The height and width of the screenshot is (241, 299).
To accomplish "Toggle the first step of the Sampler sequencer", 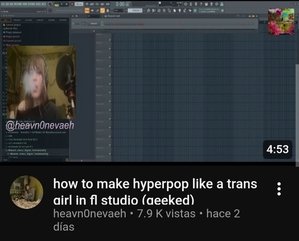I will (x=105, y=24).
